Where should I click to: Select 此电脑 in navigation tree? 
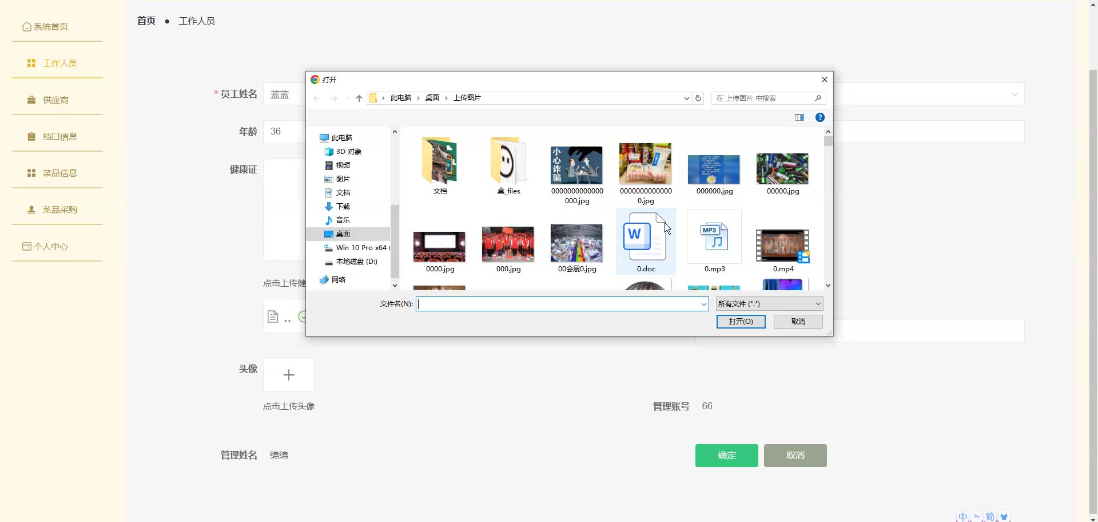[x=336, y=138]
